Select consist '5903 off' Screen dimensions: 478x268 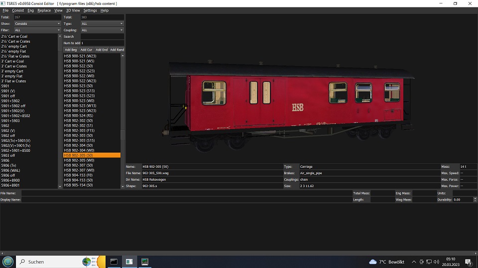[8, 155]
